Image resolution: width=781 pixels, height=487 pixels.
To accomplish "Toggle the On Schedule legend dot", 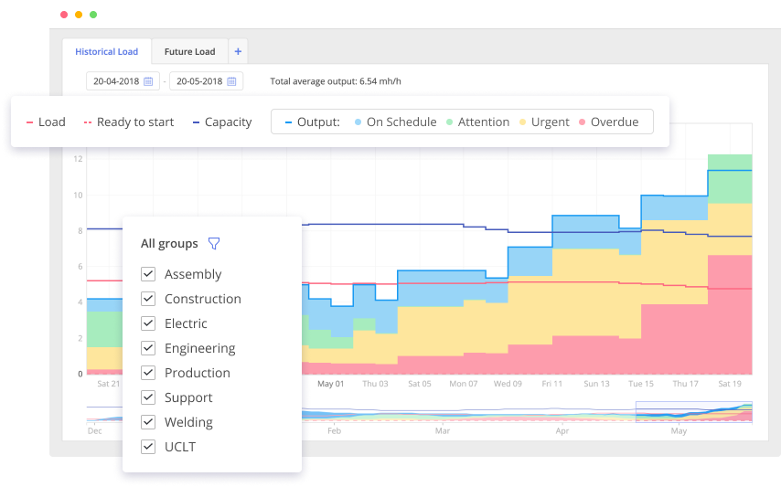I will (x=358, y=122).
